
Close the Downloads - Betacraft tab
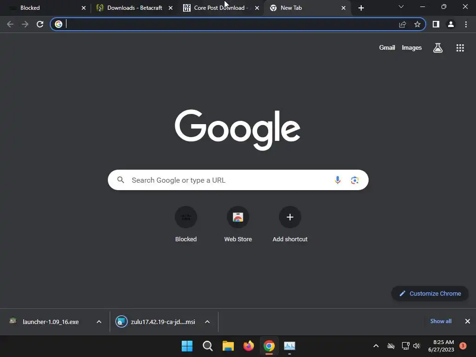pyautogui.click(x=171, y=8)
